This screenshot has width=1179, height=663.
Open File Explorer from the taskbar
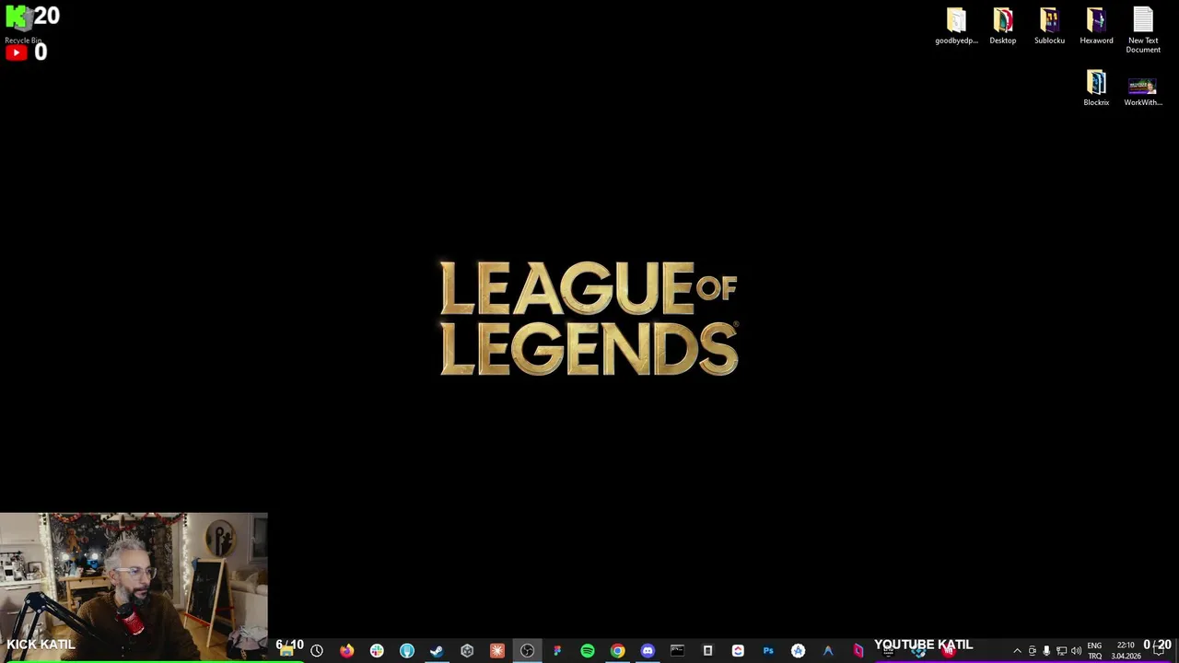pos(286,651)
